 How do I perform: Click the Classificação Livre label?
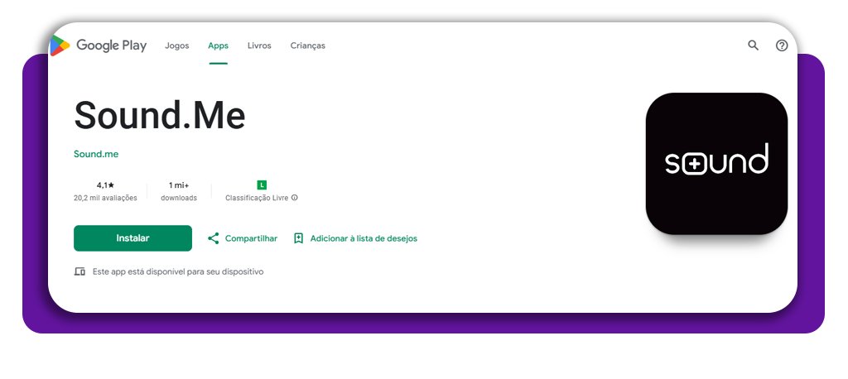[257, 199]
